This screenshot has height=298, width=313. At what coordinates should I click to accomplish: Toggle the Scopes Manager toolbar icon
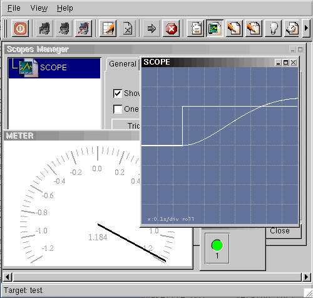point(215,28)
